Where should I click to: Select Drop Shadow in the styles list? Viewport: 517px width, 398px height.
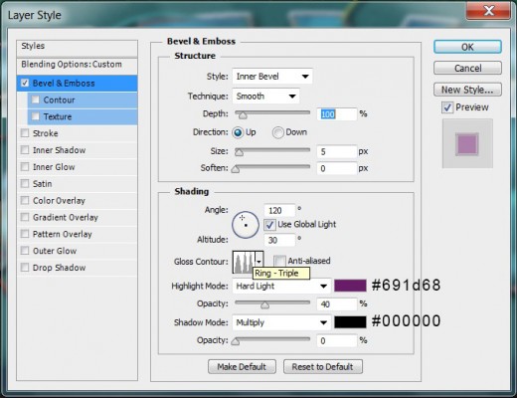coord(59,268)
